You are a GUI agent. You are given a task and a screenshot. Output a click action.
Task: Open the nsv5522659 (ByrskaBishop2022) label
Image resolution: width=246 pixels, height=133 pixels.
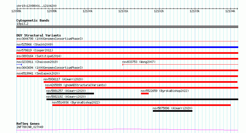click(x=165, y=91)
